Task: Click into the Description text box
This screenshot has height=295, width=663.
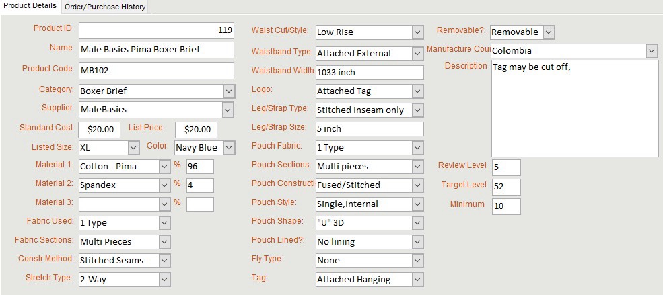Action: [574, 118]
